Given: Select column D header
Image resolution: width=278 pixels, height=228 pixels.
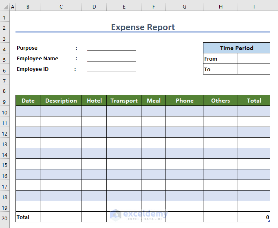Looking at the screenshot, I should 94,7.
